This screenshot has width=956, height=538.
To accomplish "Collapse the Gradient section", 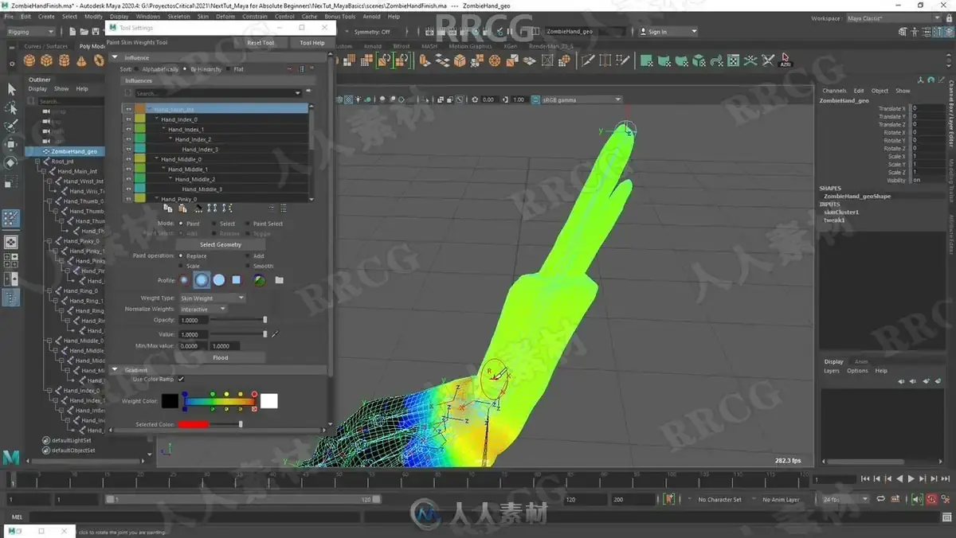I will pyautogui.click(x=115, y=370).
